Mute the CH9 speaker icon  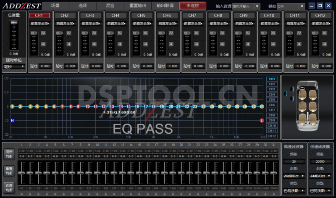click(248, 44)
